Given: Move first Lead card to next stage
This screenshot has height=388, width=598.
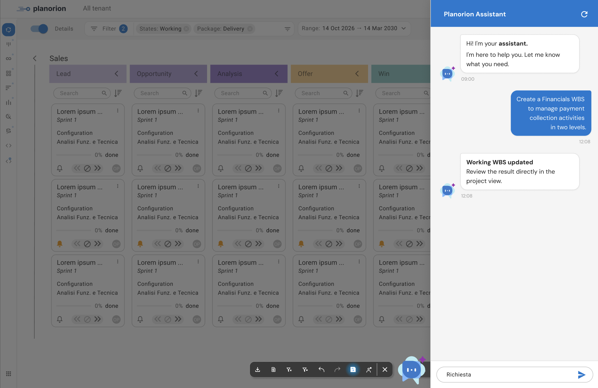Looking at the screenshot, I should [x=98, y=168].
